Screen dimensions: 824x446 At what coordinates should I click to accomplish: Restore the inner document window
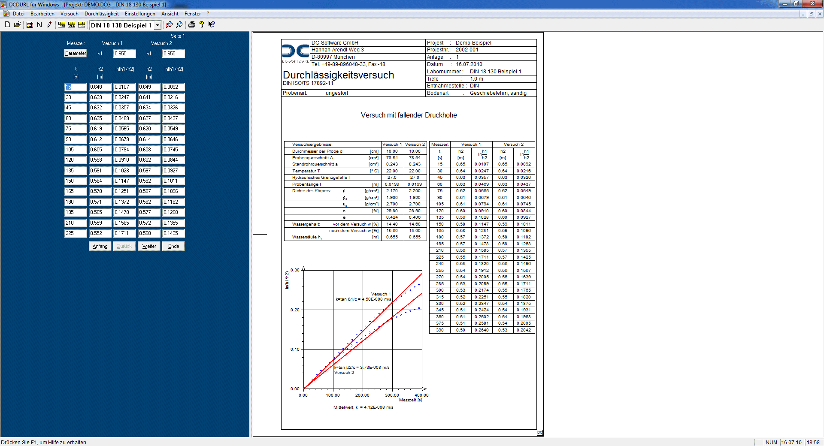(811, 14)
